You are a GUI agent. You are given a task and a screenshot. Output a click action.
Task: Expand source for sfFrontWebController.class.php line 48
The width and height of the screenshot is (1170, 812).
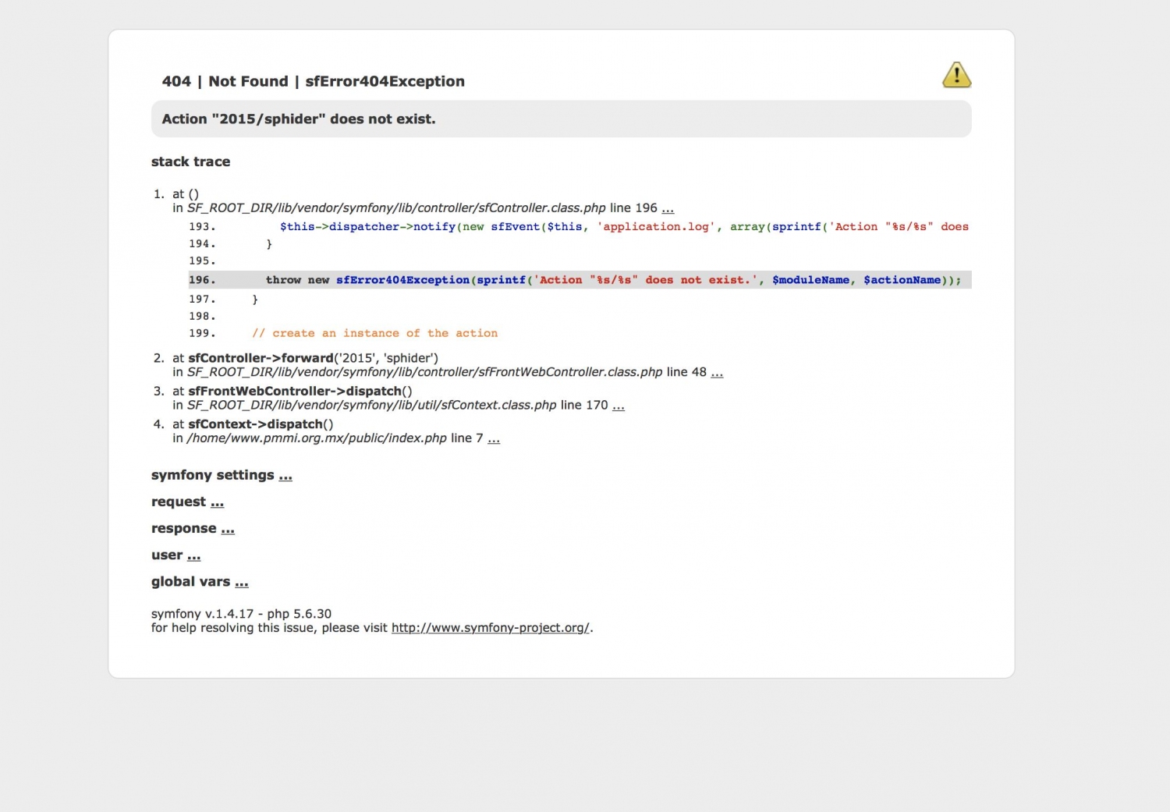717,372
